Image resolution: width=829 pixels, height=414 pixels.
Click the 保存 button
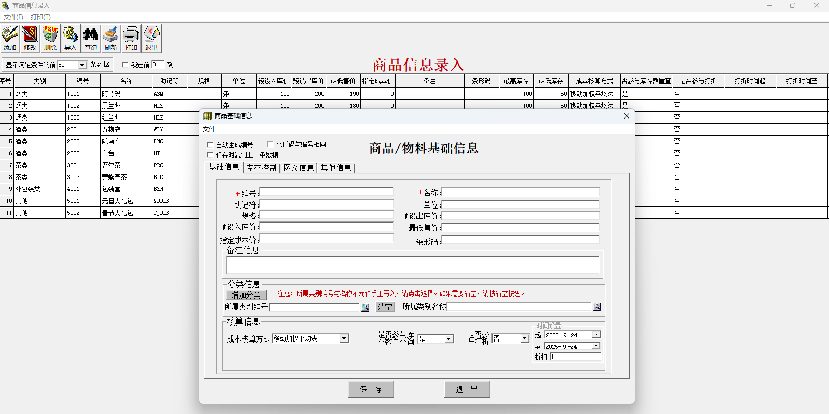pyautogui.click(x=371, y=389)
